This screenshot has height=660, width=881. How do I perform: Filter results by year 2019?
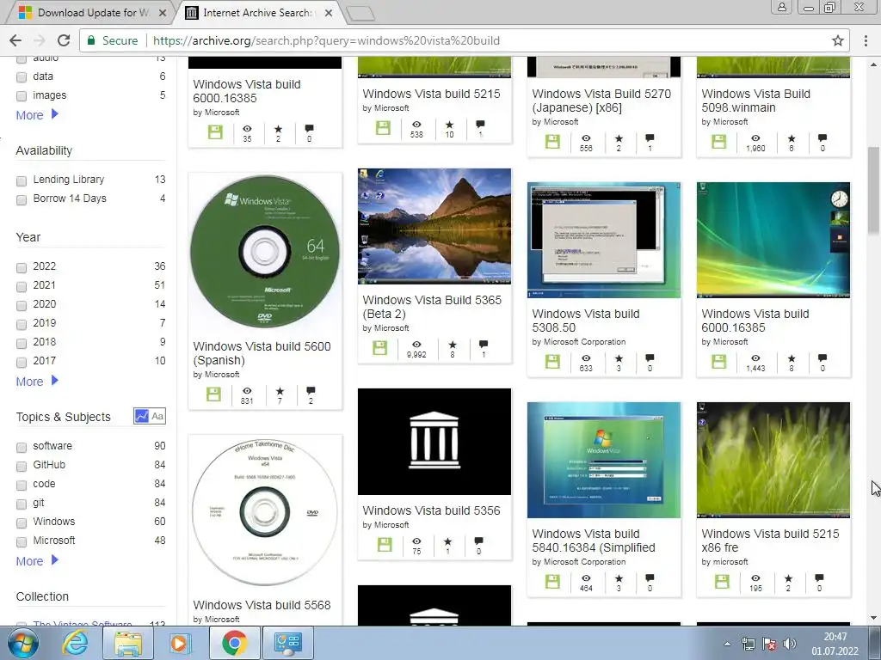[22, 324]
